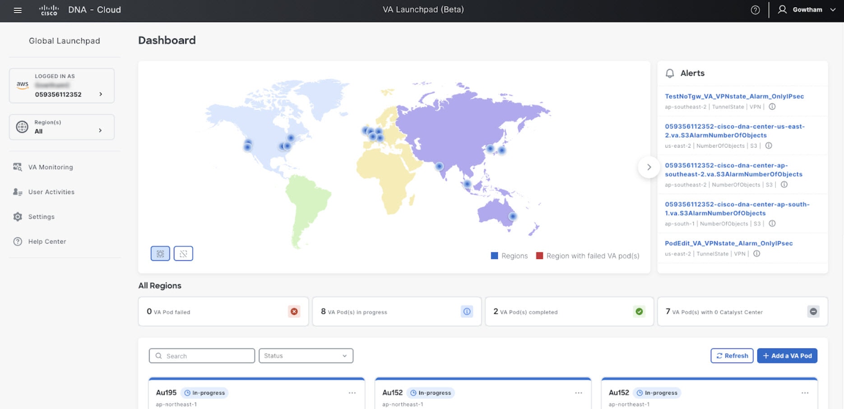Click the red failed icon on VA Pod failed card
Screen dimensions: 844x409
(294, 311)
